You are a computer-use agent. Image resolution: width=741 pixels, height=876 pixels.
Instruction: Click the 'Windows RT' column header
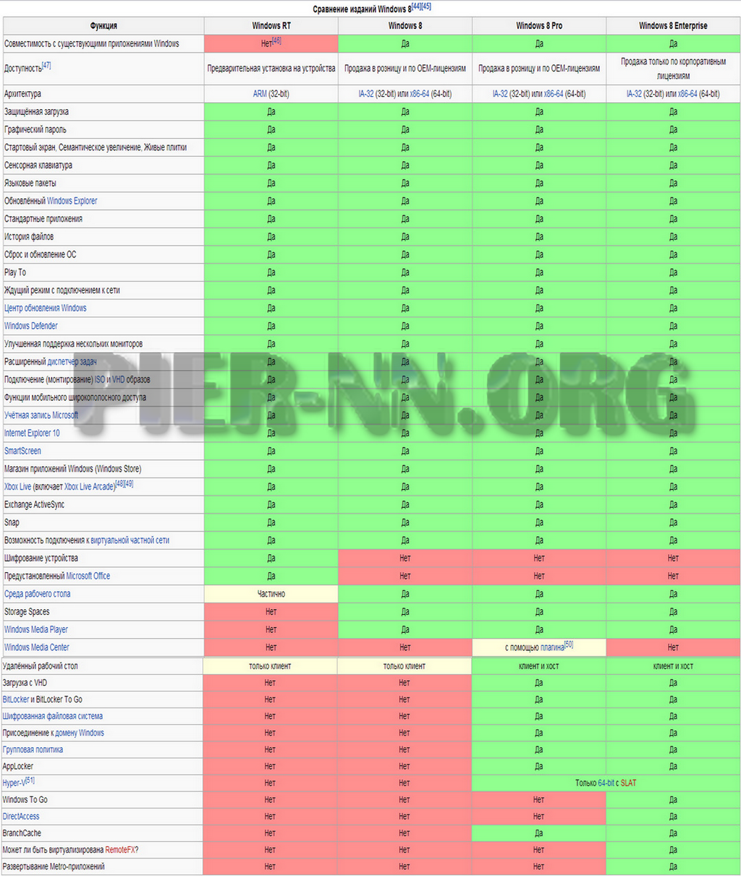271,26
